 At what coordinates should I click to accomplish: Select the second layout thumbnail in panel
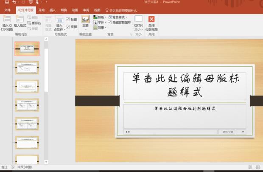(x=27, y=67)
